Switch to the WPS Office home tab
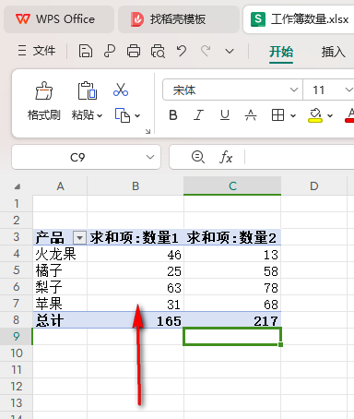This screenshot has height=419, width=354. [59, 19]
